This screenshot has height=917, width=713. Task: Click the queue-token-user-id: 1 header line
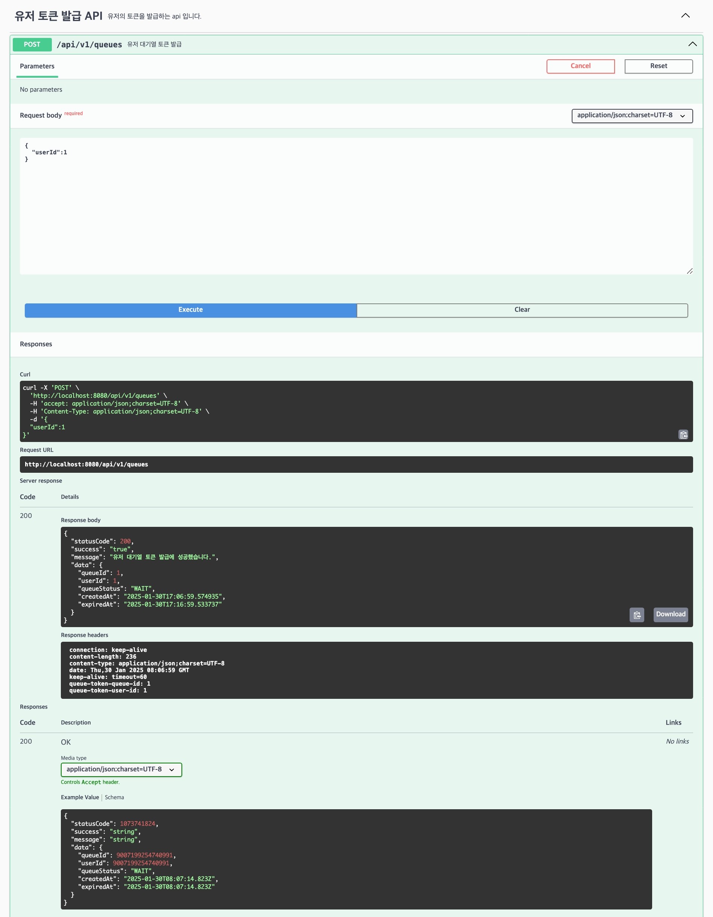pos(108,690)
